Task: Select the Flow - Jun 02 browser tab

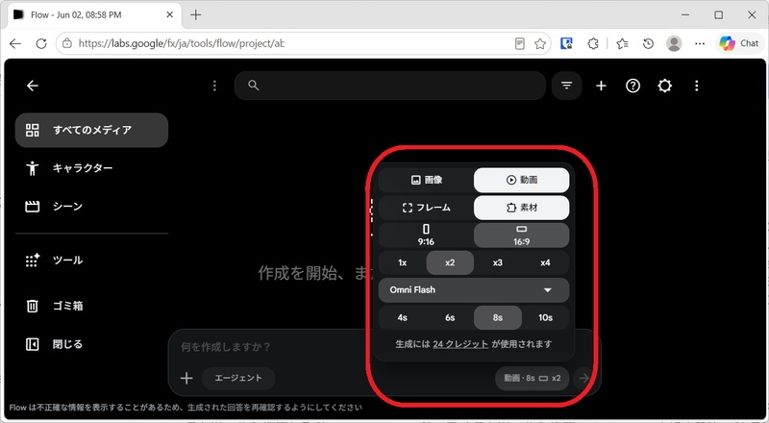Action: tap(94, 15)
